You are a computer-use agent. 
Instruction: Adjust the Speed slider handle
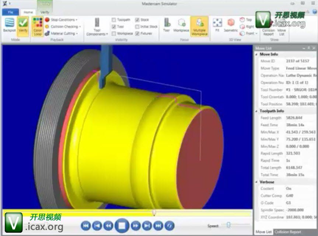228,225
